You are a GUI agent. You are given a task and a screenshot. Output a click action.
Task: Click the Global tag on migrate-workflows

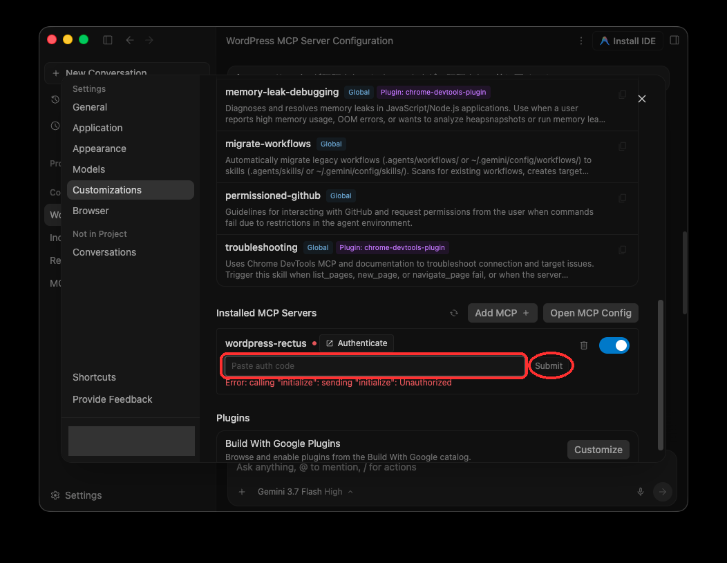pos(331,144)
